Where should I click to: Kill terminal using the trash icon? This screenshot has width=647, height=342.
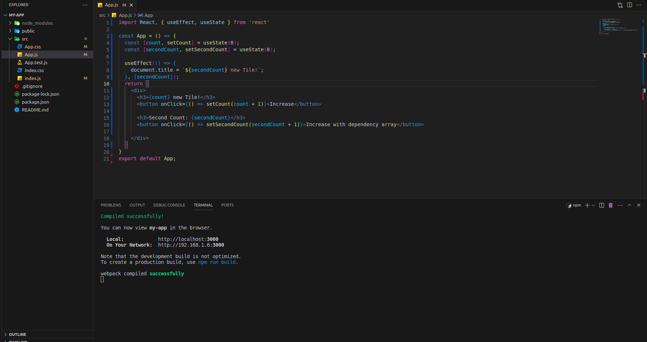(x=611, y=205)
